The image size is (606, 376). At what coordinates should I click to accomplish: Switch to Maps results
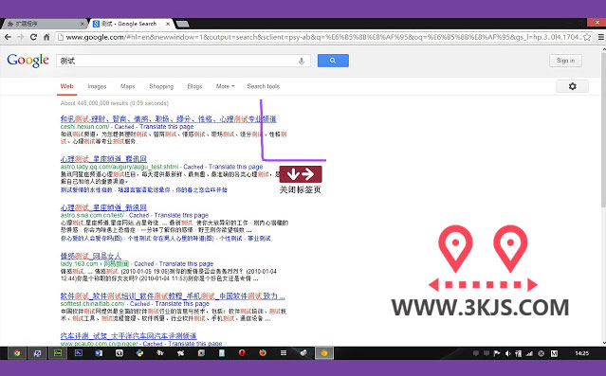click(127, 86)
